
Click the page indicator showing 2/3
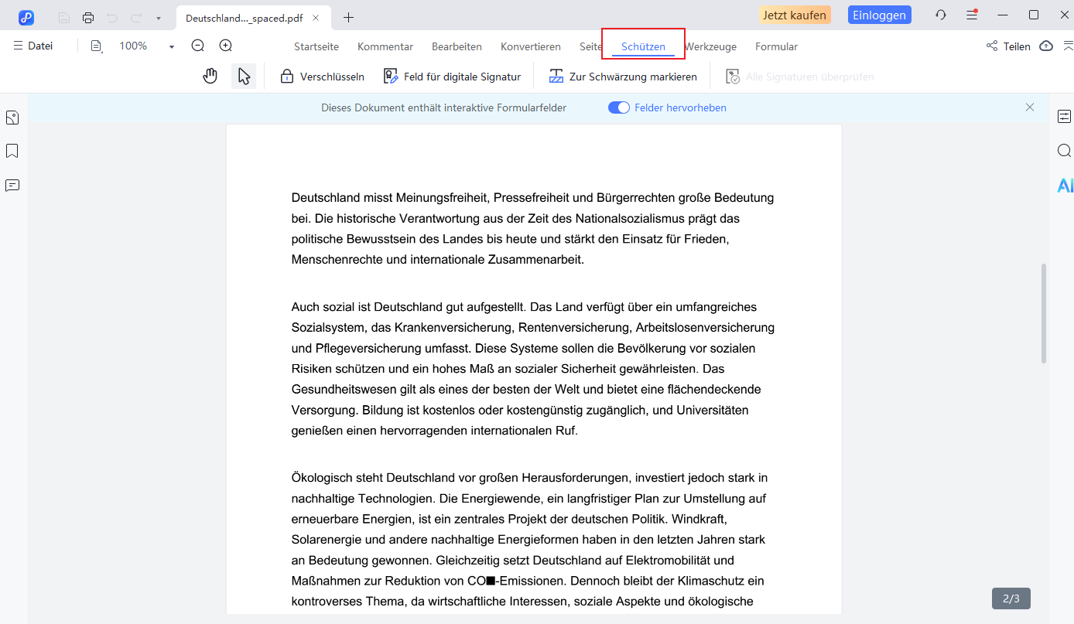(x=1011, y=598)
